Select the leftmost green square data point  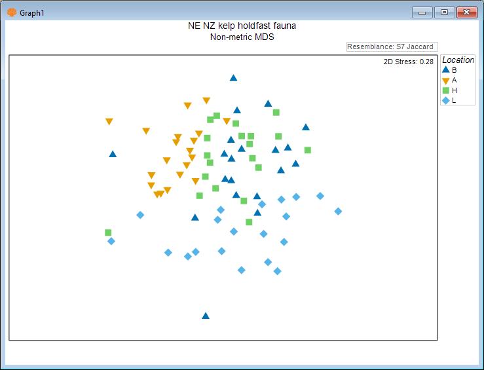tap(108, 232)
